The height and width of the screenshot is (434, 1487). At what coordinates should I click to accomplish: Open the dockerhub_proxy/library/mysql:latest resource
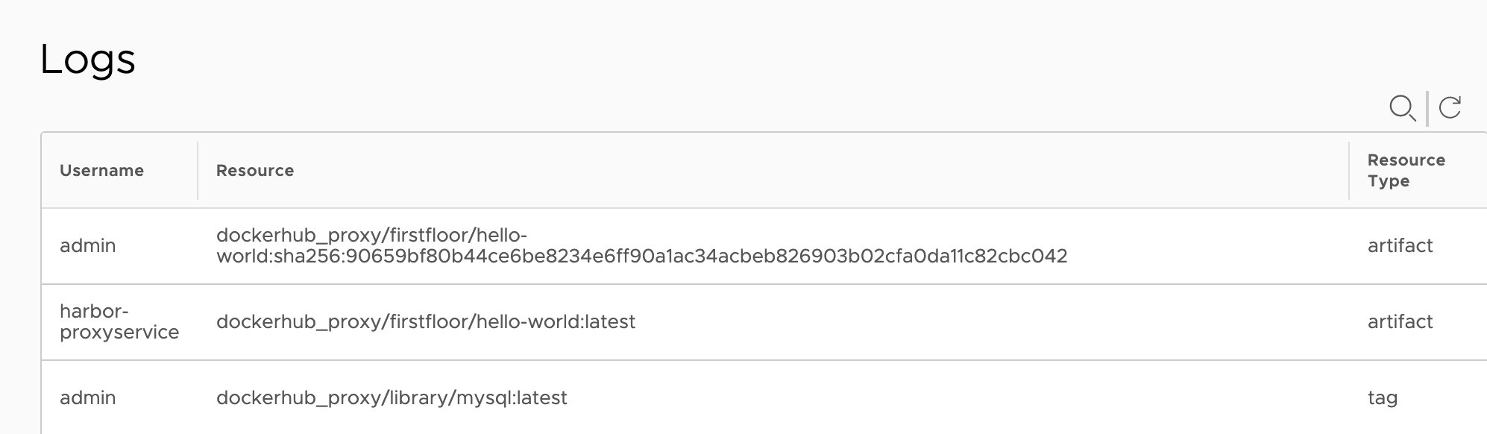click(392, 398)
